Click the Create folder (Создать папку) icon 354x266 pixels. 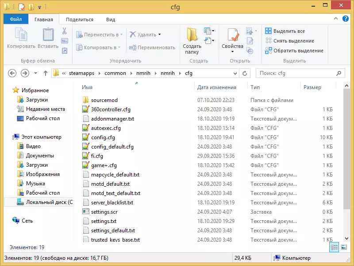click(x=192, y=35)
